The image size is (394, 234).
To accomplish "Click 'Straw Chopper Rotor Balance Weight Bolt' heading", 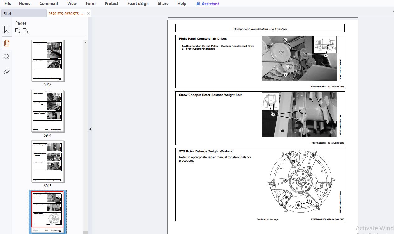I will click(x=210, y=95).
